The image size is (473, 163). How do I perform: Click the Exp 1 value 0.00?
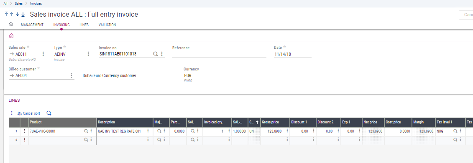pyautogui.click(x=350, y=131)
